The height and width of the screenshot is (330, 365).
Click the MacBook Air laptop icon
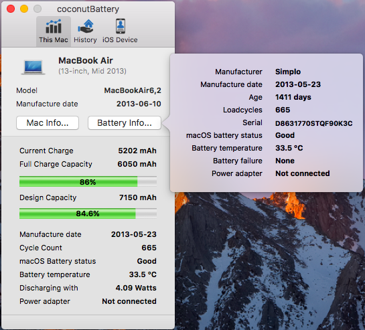click(x=33, y=67)
